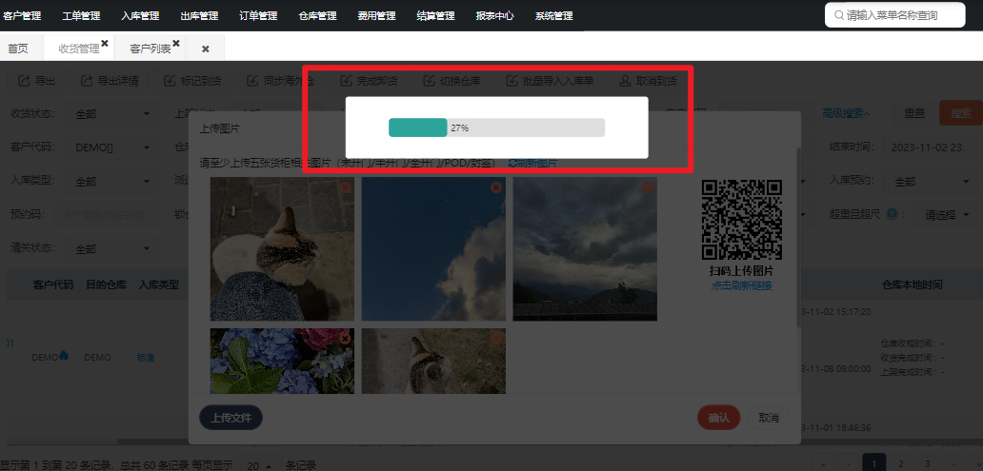Click the 同步海外仓 sync icon button

pos(252,81)
